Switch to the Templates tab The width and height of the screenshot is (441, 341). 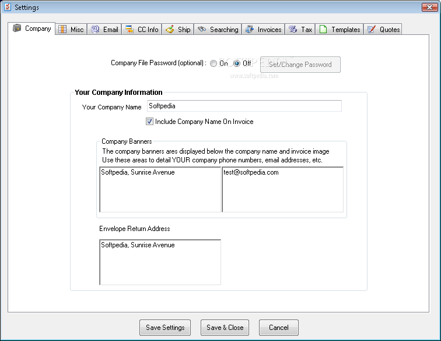[339, 29]
